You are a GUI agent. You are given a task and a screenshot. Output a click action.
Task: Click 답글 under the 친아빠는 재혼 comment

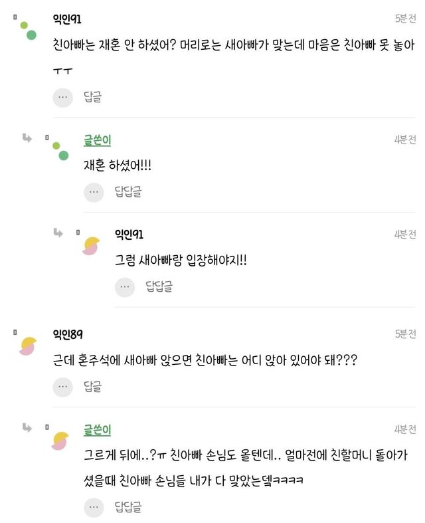92,97
